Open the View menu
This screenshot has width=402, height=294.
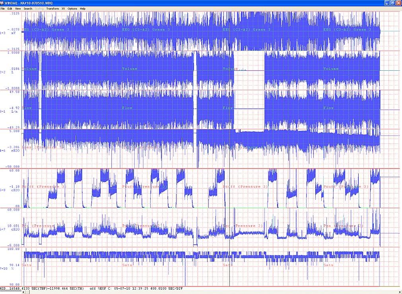(x=18, y=9)
